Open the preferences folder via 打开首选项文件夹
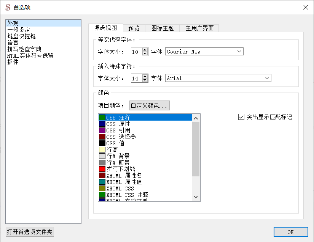This screenshot has width=314, height=242. click(30, 231)
